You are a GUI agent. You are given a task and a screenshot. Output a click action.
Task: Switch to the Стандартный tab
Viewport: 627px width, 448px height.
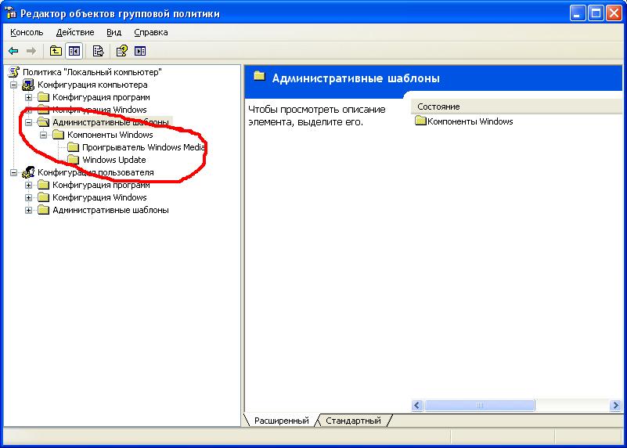353,421
